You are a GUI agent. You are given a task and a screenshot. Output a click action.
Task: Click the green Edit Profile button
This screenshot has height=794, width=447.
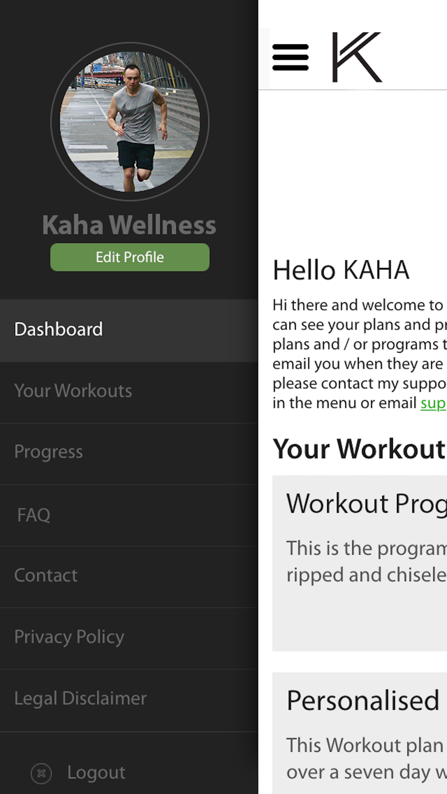pos(130,257)
